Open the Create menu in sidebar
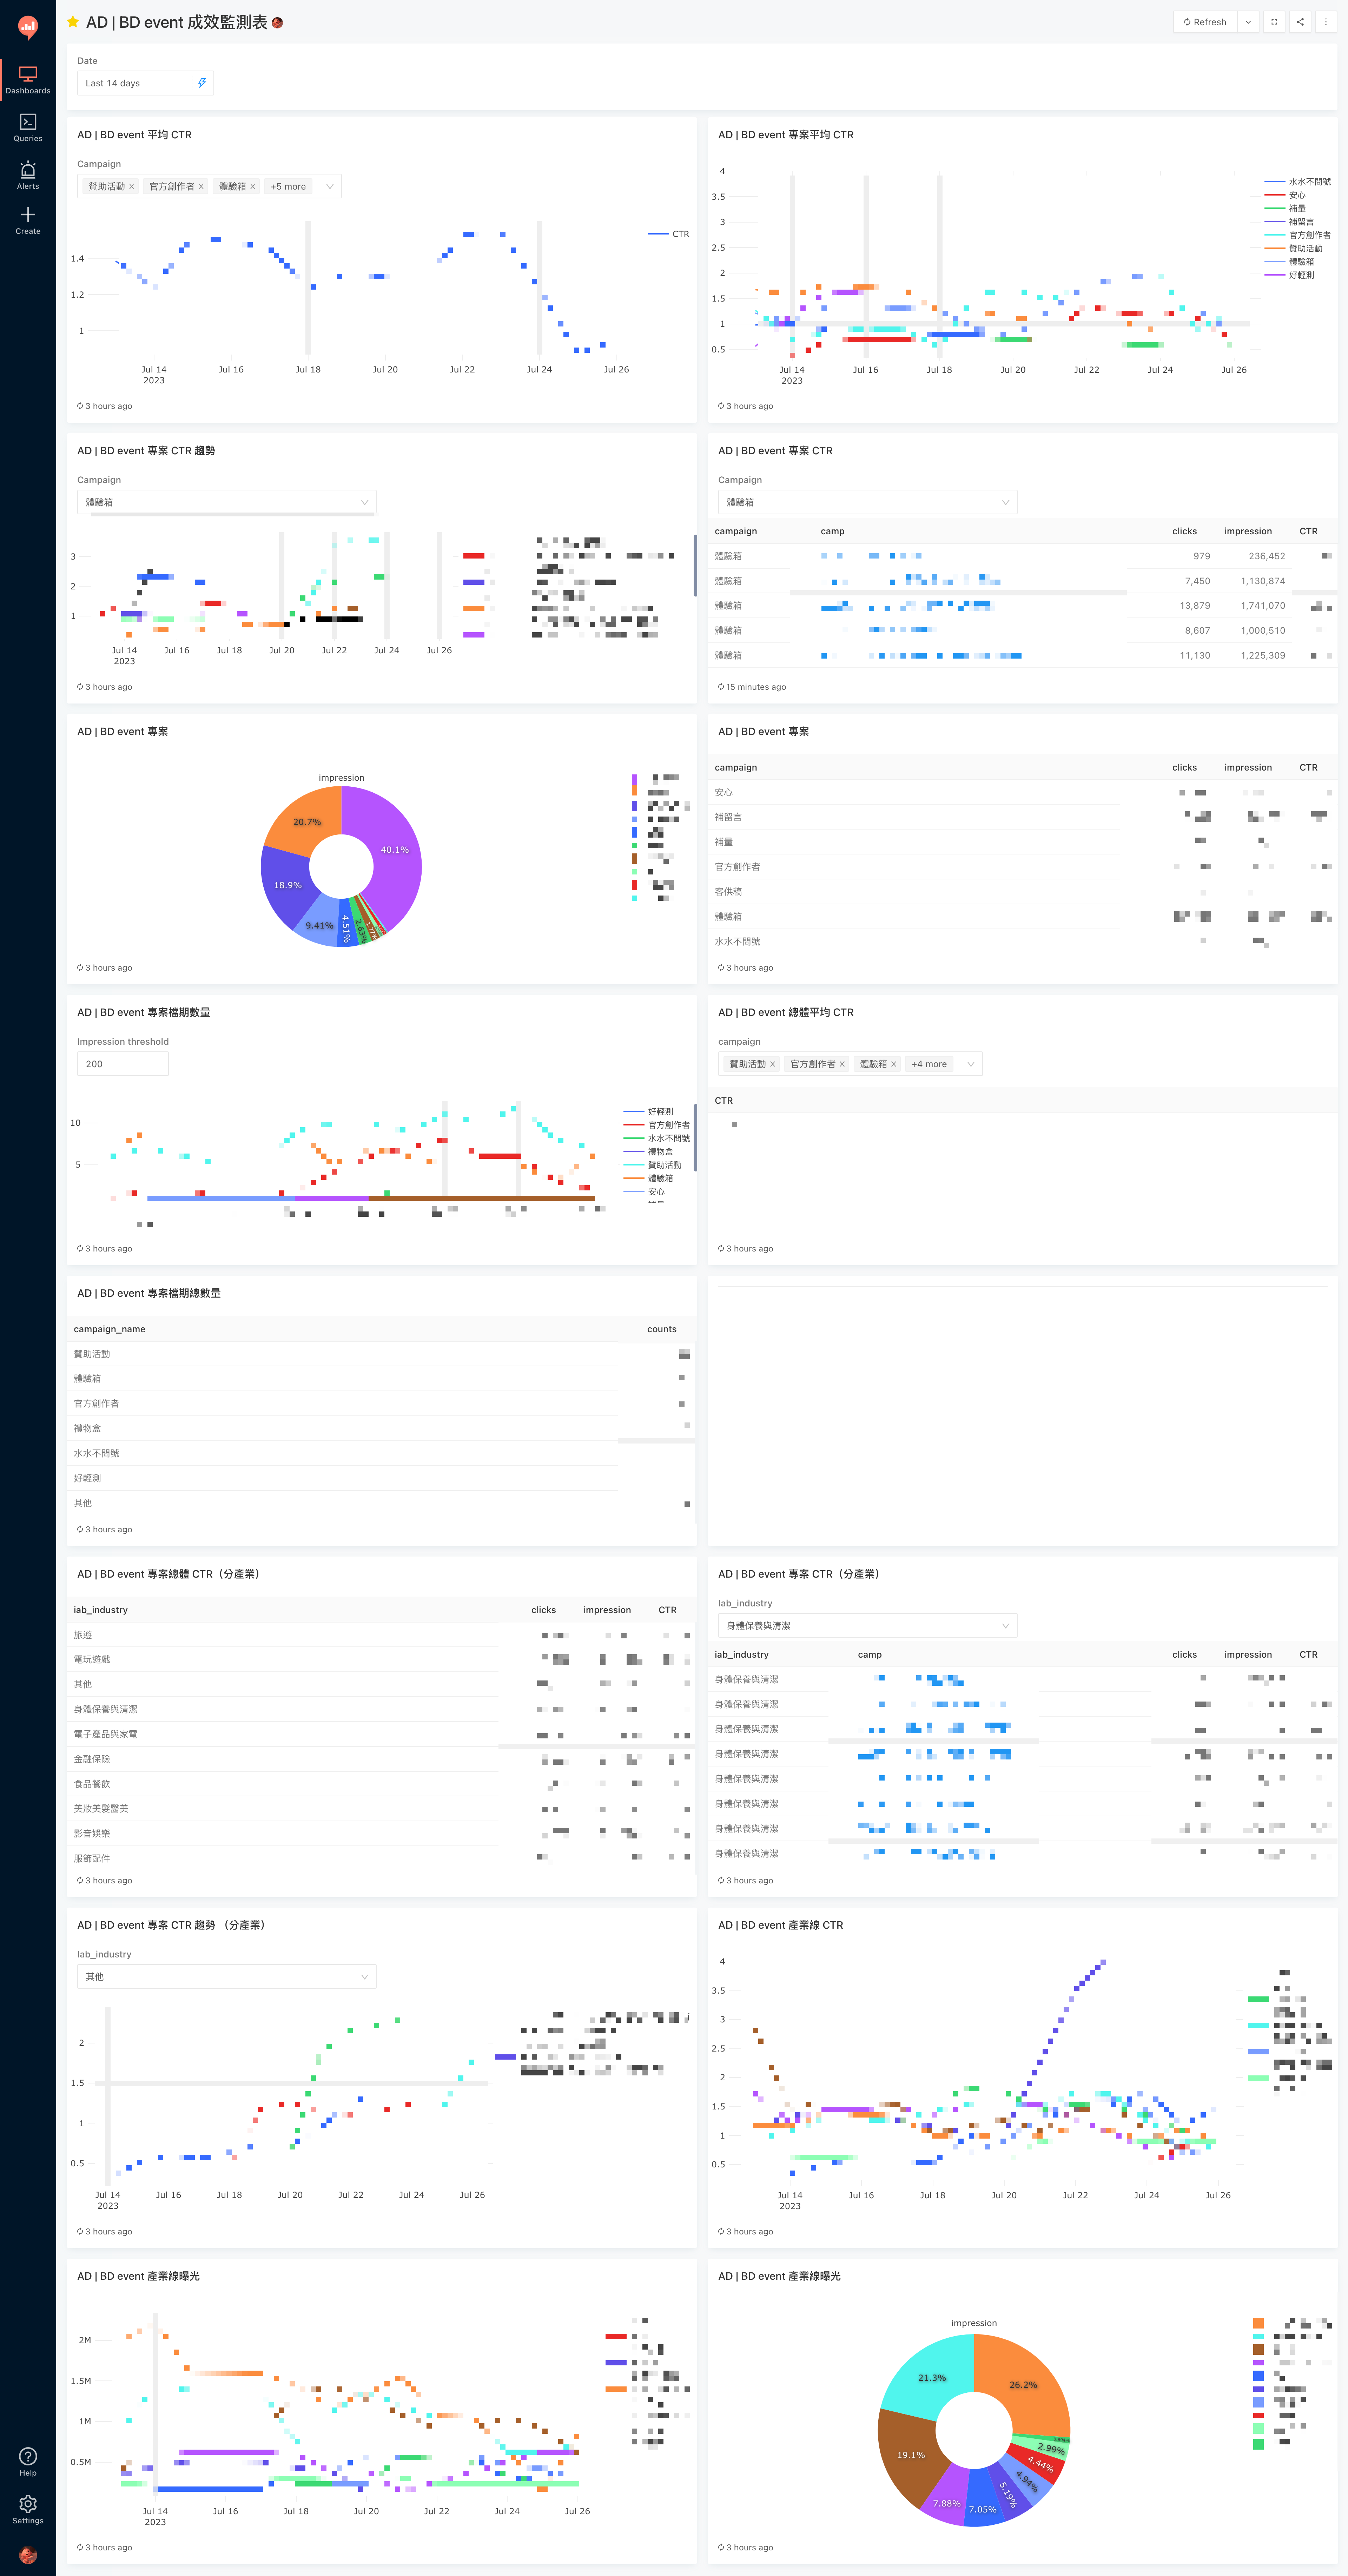Screen dimensions: 1348x2576 coord(28,220)
